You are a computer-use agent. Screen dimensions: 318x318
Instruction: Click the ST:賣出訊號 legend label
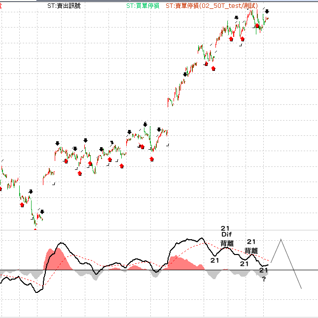[x=64, y=6]
